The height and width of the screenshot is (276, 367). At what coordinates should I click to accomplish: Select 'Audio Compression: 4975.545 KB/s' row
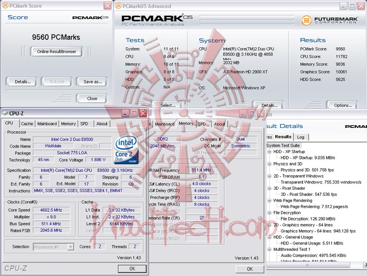coord(313,255)
